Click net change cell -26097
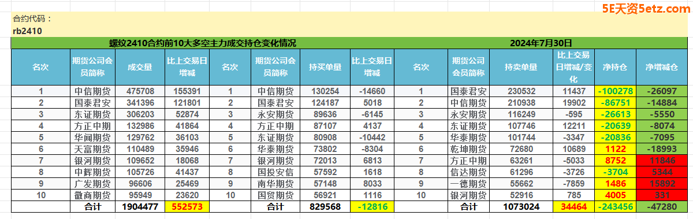This screenshot has width=693, height=219. (662, 91)
